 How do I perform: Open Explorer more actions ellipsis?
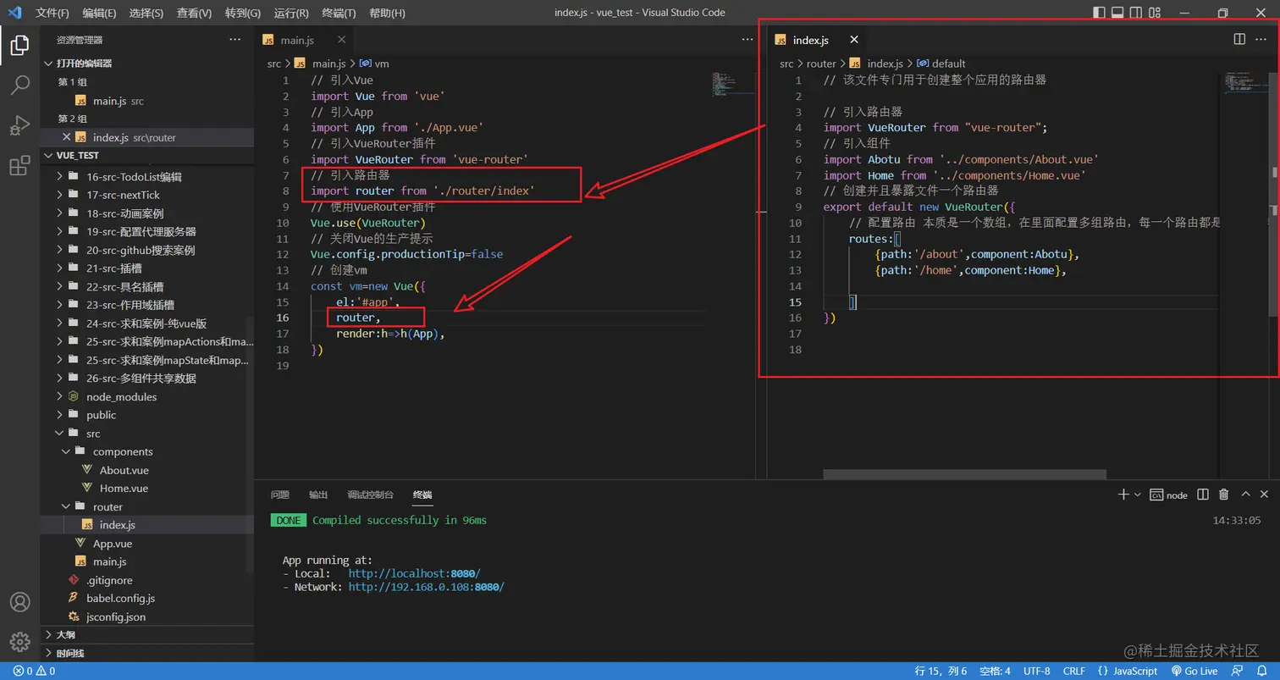(x=235, y=40)
